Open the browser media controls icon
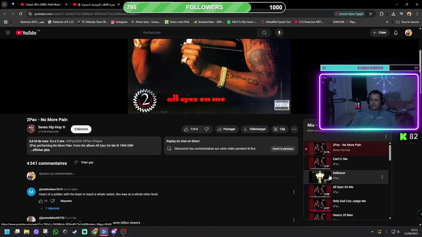Screen dimensions: 422x237 point(401,14)
